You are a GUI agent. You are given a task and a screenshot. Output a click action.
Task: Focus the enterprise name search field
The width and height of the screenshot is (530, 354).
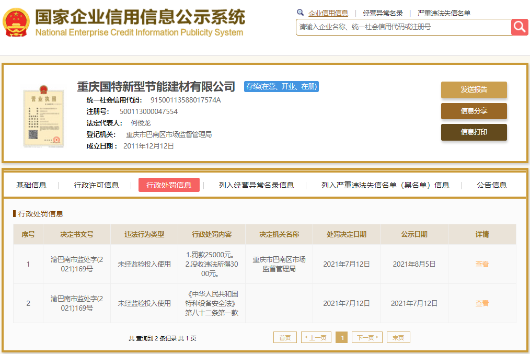tap(404, 27)
